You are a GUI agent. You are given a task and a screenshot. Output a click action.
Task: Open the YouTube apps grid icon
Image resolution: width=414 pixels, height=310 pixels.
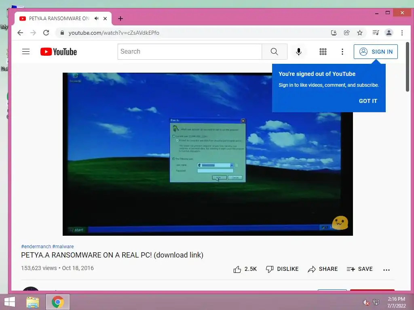pyautogui.click(x=323, y=52)
